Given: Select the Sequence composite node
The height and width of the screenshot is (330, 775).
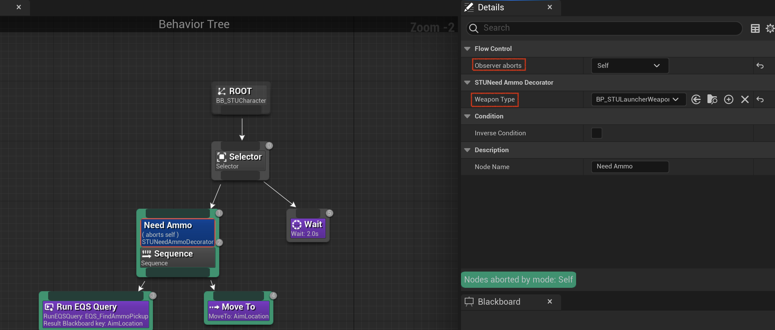Looking at the screenshot, I should click(x=178, y=258).
